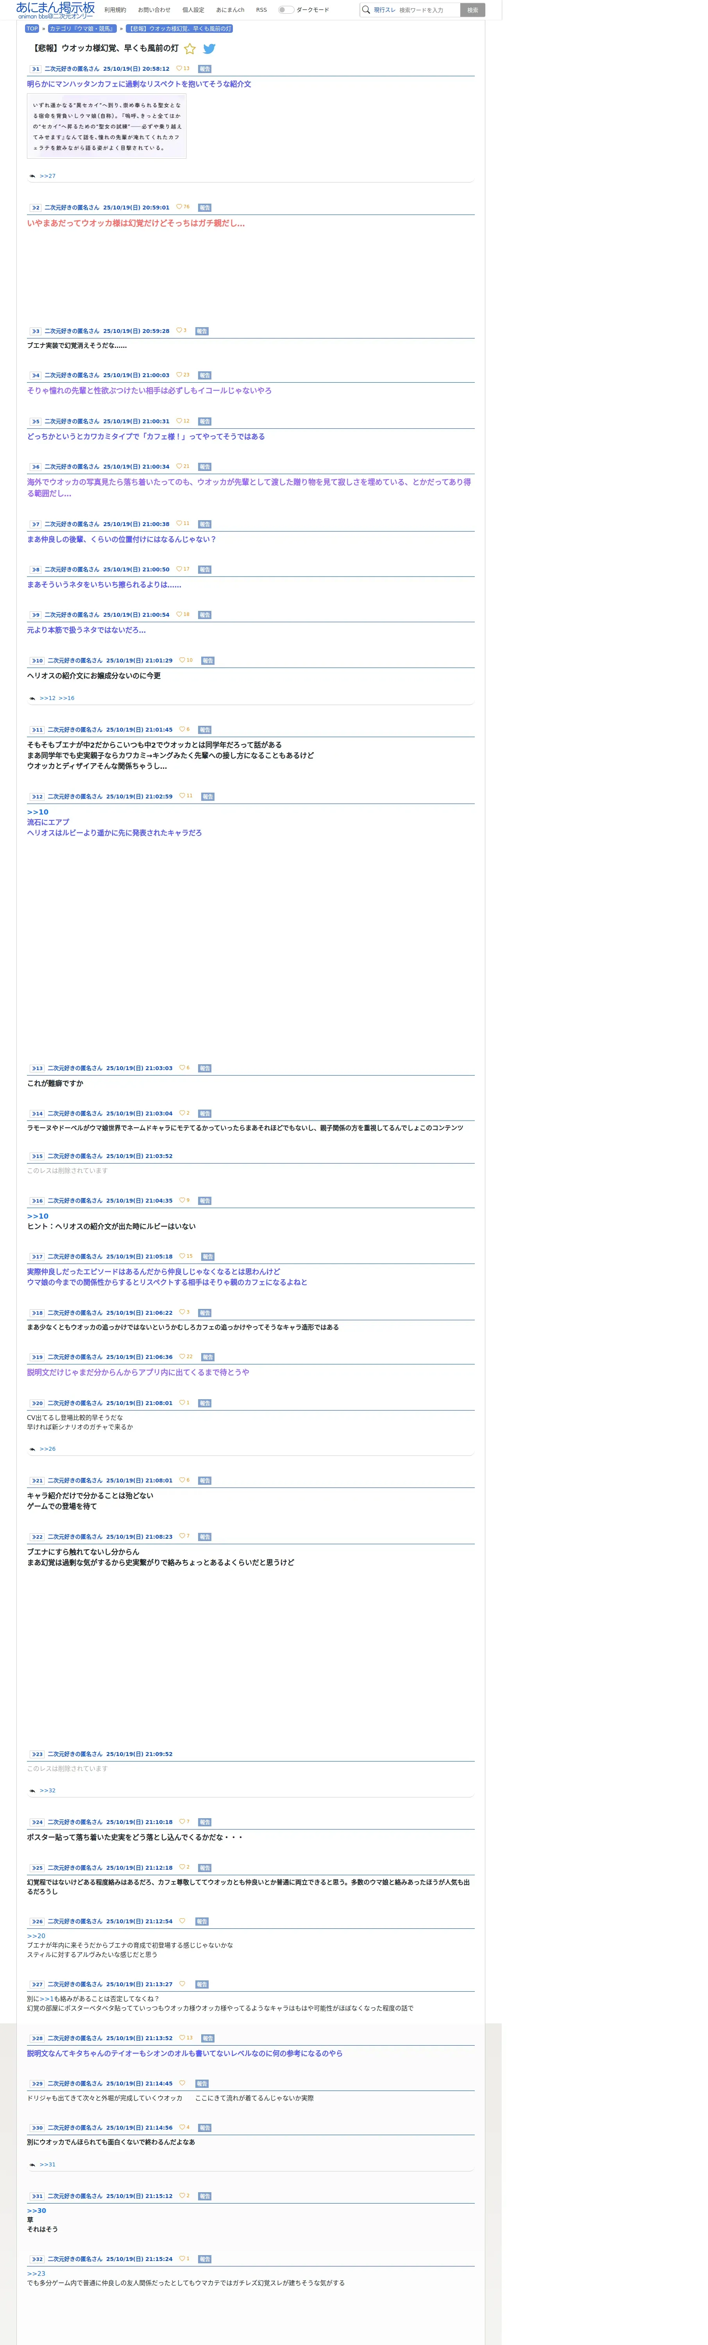
Task: Go to あにまんch from the header
Action: 230,10
